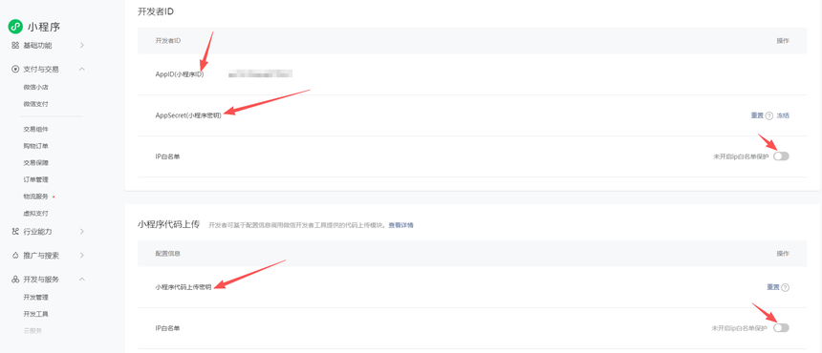The height and width of the screenshot is (353, 822).
Task: Click the 开发者ID section heading
Action: (156, 11)
